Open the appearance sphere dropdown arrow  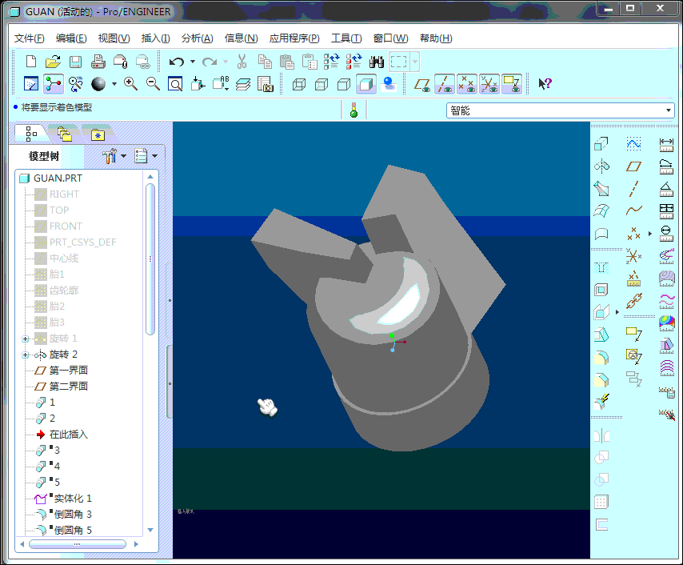pos(114,84)
